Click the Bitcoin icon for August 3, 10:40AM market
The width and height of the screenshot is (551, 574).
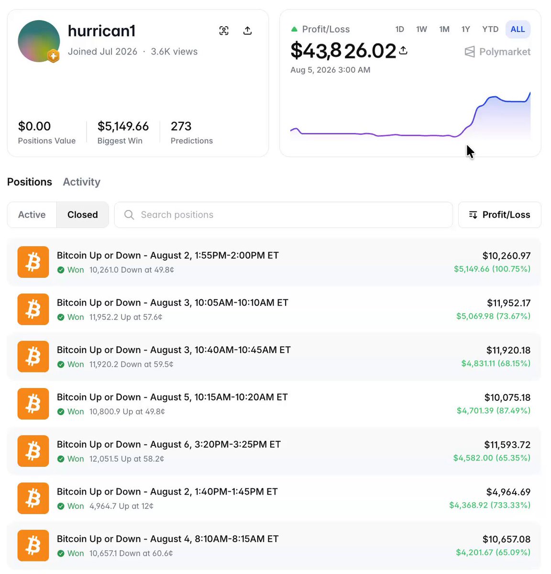click(33, 356)
